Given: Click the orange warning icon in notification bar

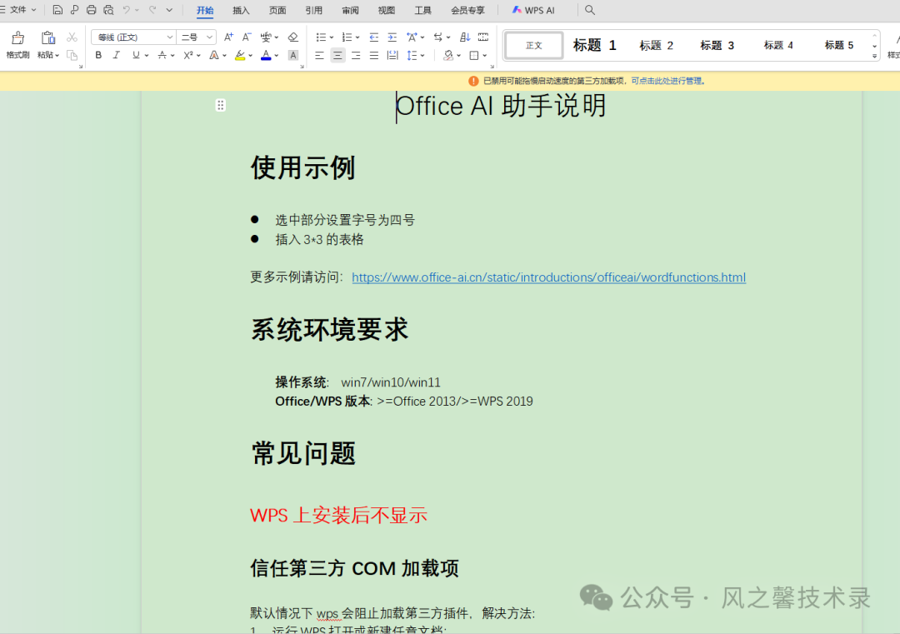Looking at the screenshot, I should tap(473, 81).
